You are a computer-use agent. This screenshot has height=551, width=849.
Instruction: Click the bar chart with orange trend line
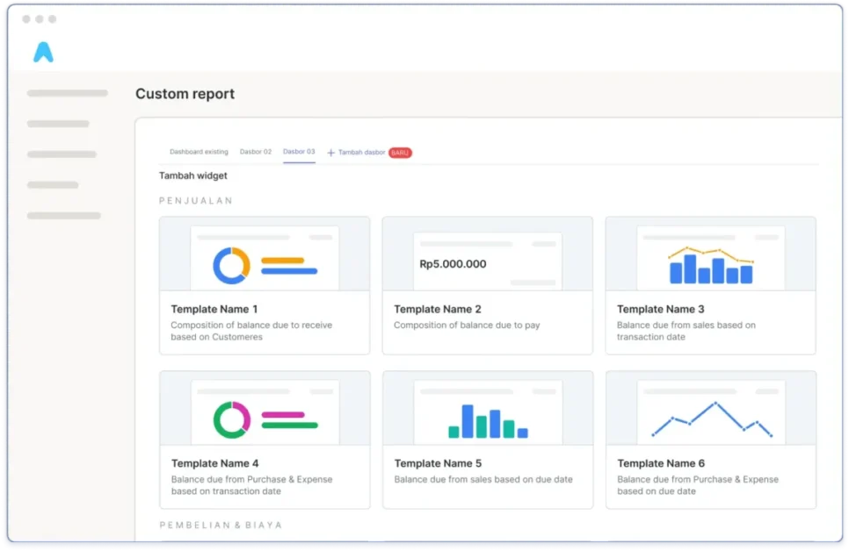point(711,265)
